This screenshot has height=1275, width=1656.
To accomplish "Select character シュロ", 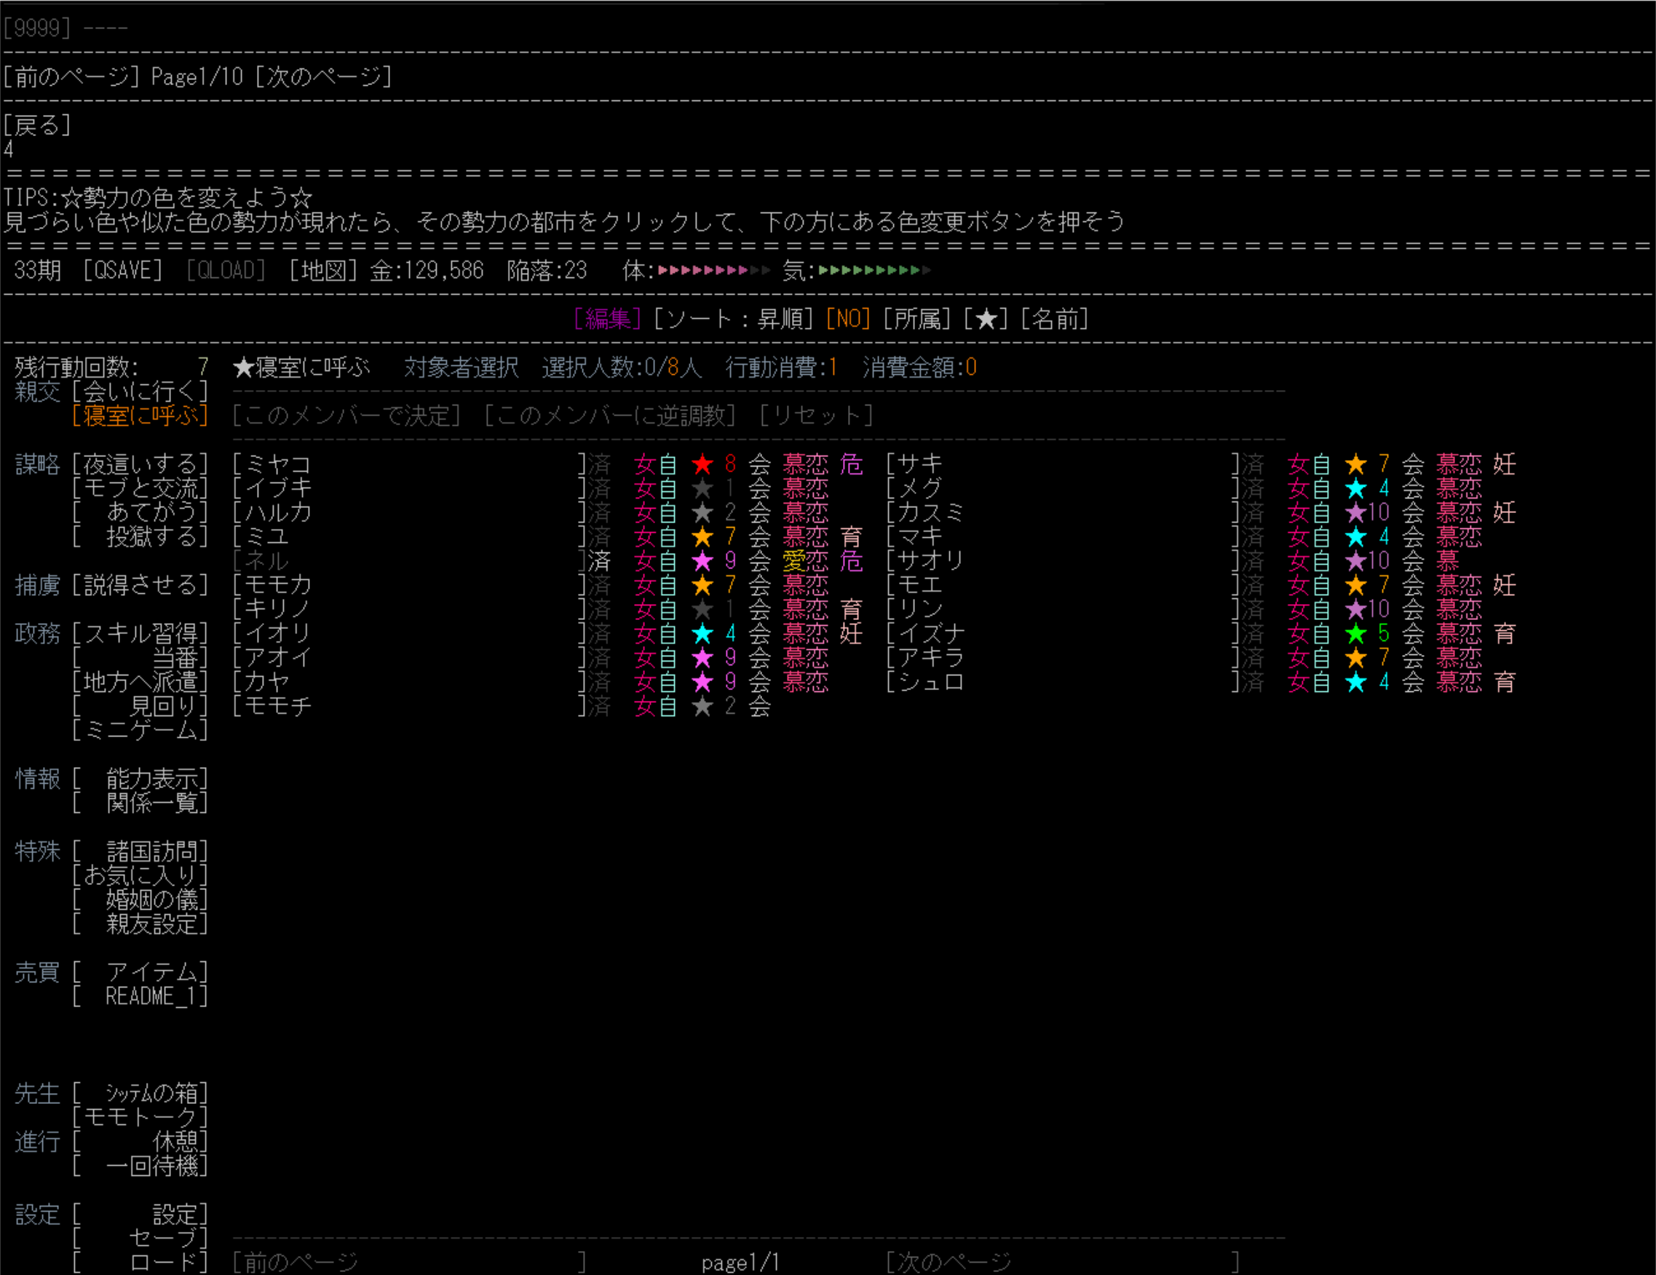I will 1063,682.
